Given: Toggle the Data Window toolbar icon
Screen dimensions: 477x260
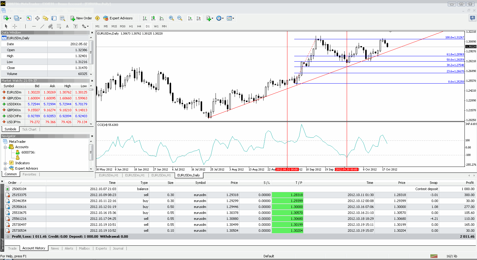Looking at the screenshot, I should tap(37, 18).
